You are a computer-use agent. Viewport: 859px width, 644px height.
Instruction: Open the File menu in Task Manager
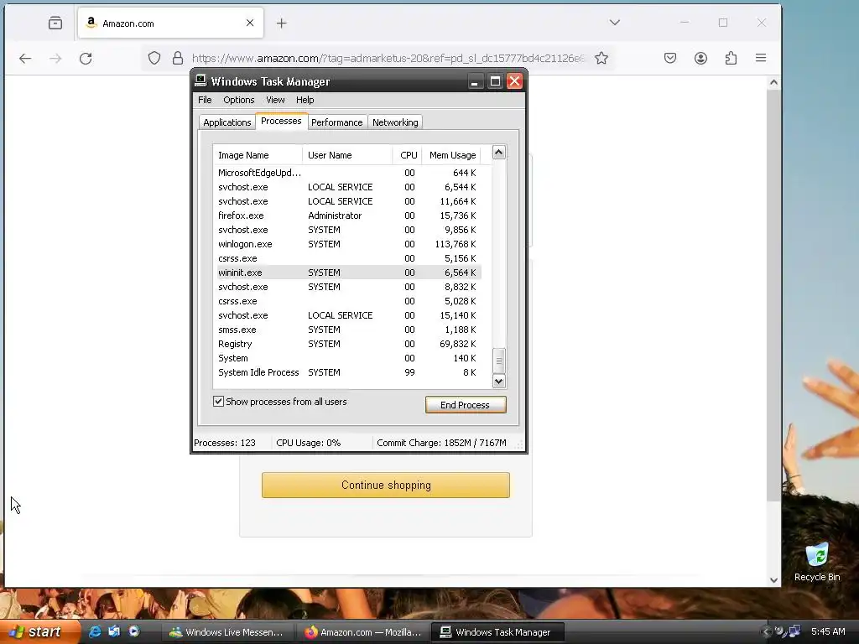tap(205, 100)
